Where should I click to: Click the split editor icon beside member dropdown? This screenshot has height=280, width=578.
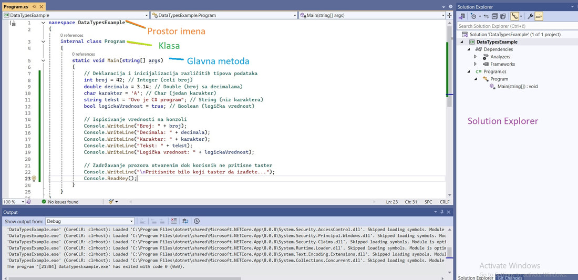coord(450,15)
